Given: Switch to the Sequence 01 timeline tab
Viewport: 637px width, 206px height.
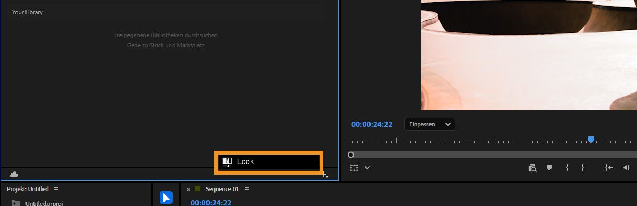Looking at the screenshot, I should (x=222, y=189).
